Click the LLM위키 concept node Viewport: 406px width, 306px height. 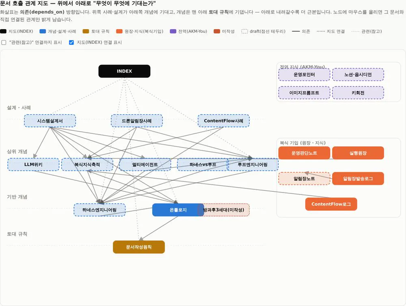(x=33, y=165)
